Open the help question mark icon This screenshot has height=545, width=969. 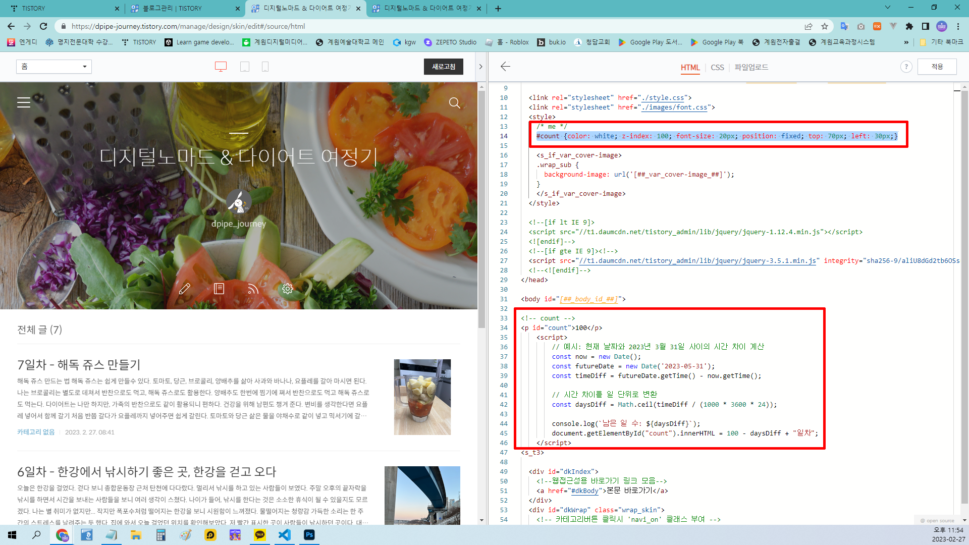906,67
